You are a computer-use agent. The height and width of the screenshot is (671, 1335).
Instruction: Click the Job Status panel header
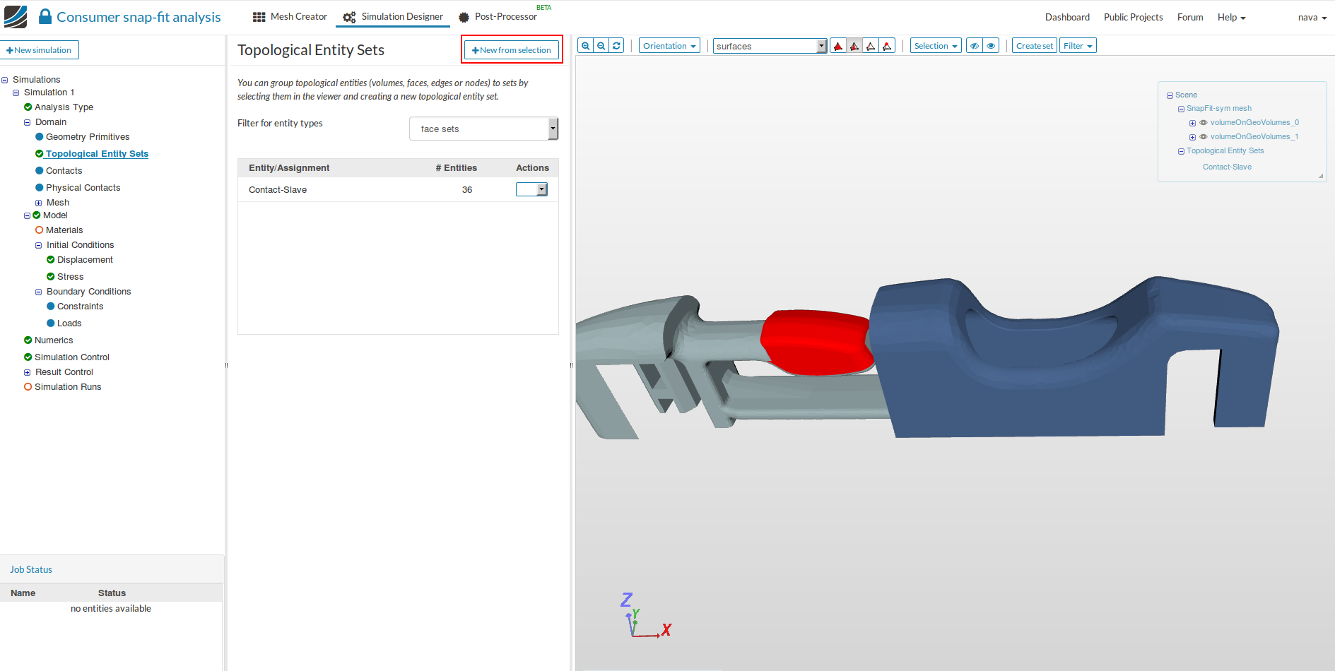[x=112, y=569]
